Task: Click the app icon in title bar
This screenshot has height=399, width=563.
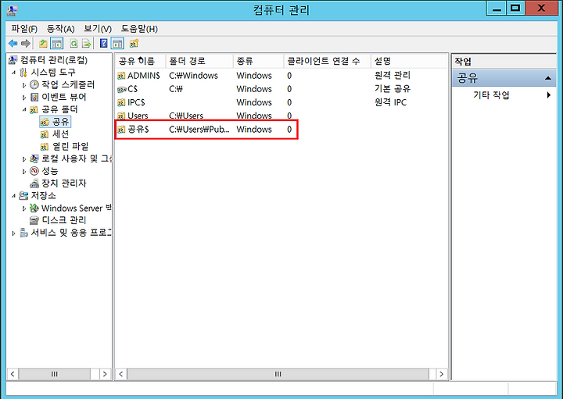Action: point(12,9)
